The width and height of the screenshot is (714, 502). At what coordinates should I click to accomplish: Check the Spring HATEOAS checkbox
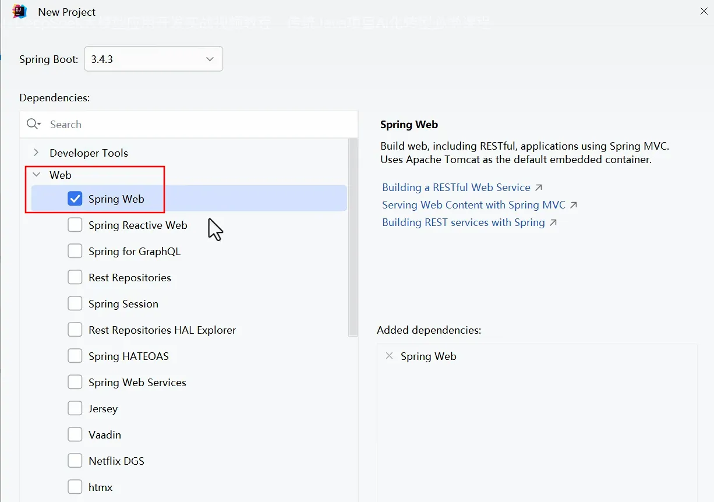click(75, 356)
